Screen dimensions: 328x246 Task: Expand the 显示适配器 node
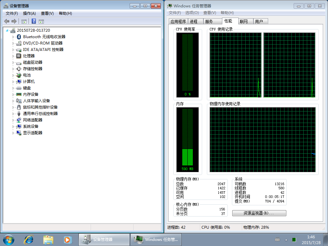[13, 133]
